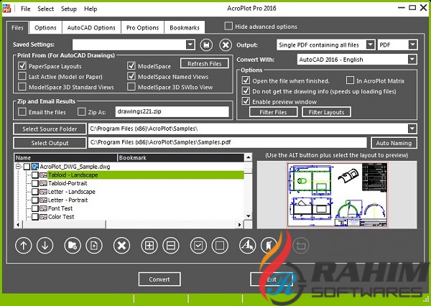The width and height of the screenshot is (431, 306).
Task: Enable ModelSpace 3D SWIso View checkbox
Action: click(131, 87)
